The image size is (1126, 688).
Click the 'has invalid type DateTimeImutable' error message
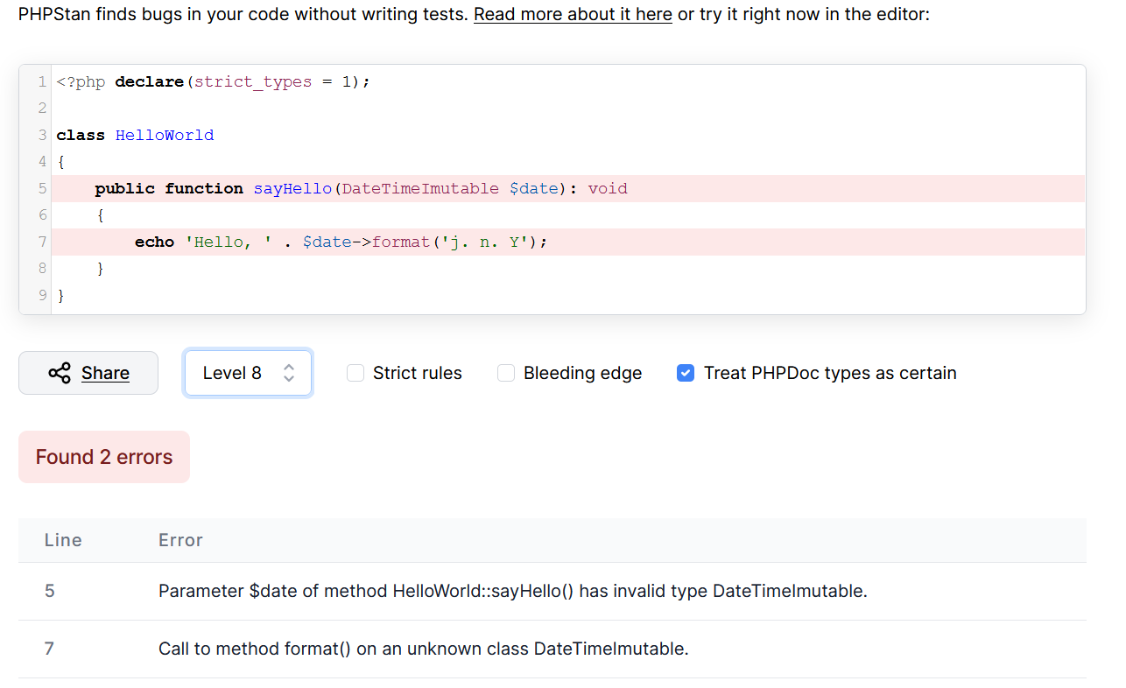point(513,591)
